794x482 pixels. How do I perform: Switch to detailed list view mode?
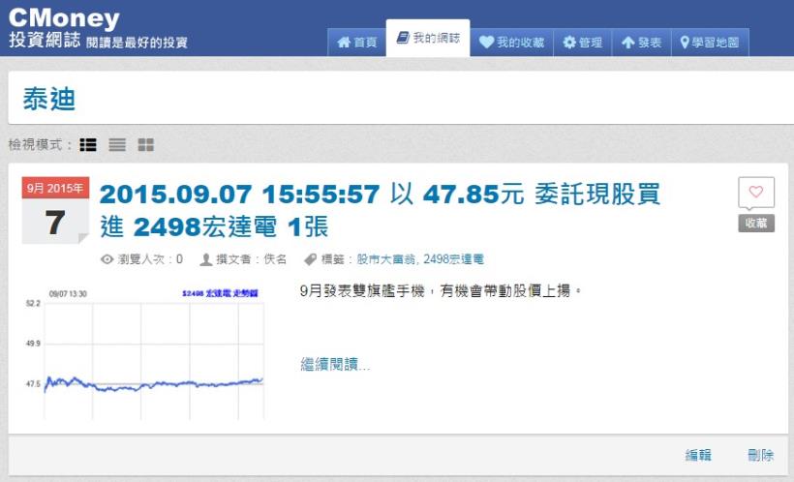point(88,145)
